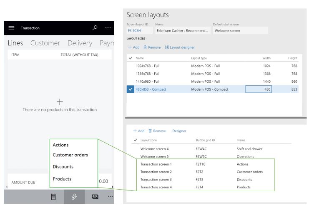The width and height of the screenshot is (309, 205).
Task: Sort by the Layout type column header
Action: click(x=199, y=58)
